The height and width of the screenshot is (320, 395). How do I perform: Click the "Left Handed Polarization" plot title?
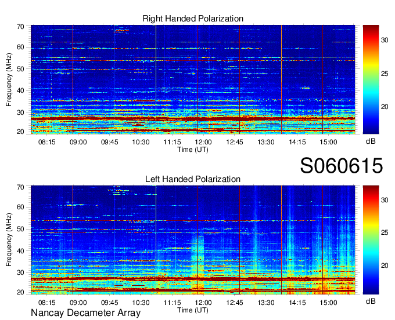tap(193, 179)
